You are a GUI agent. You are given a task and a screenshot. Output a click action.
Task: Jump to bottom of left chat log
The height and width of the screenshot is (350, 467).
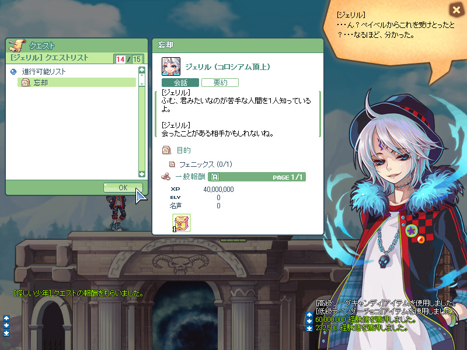click(6, 333)
